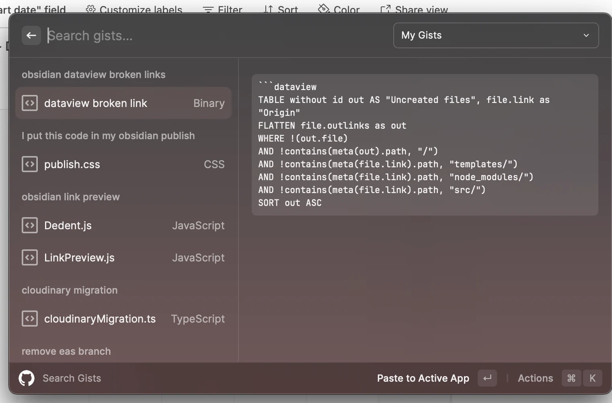612x403 pixels.
Task: Click the WHERE !(out.file) line
Action: [x=303, y=138]
